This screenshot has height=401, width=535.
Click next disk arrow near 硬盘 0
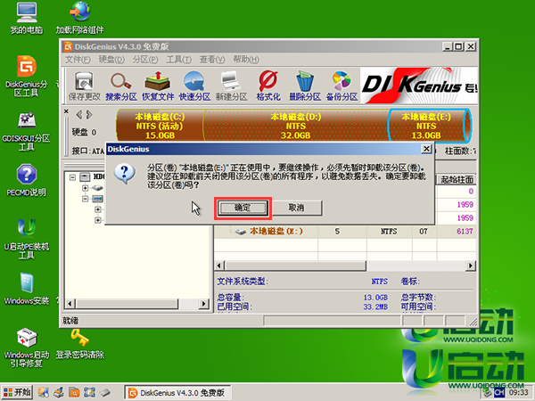click(x=89, y=115)
